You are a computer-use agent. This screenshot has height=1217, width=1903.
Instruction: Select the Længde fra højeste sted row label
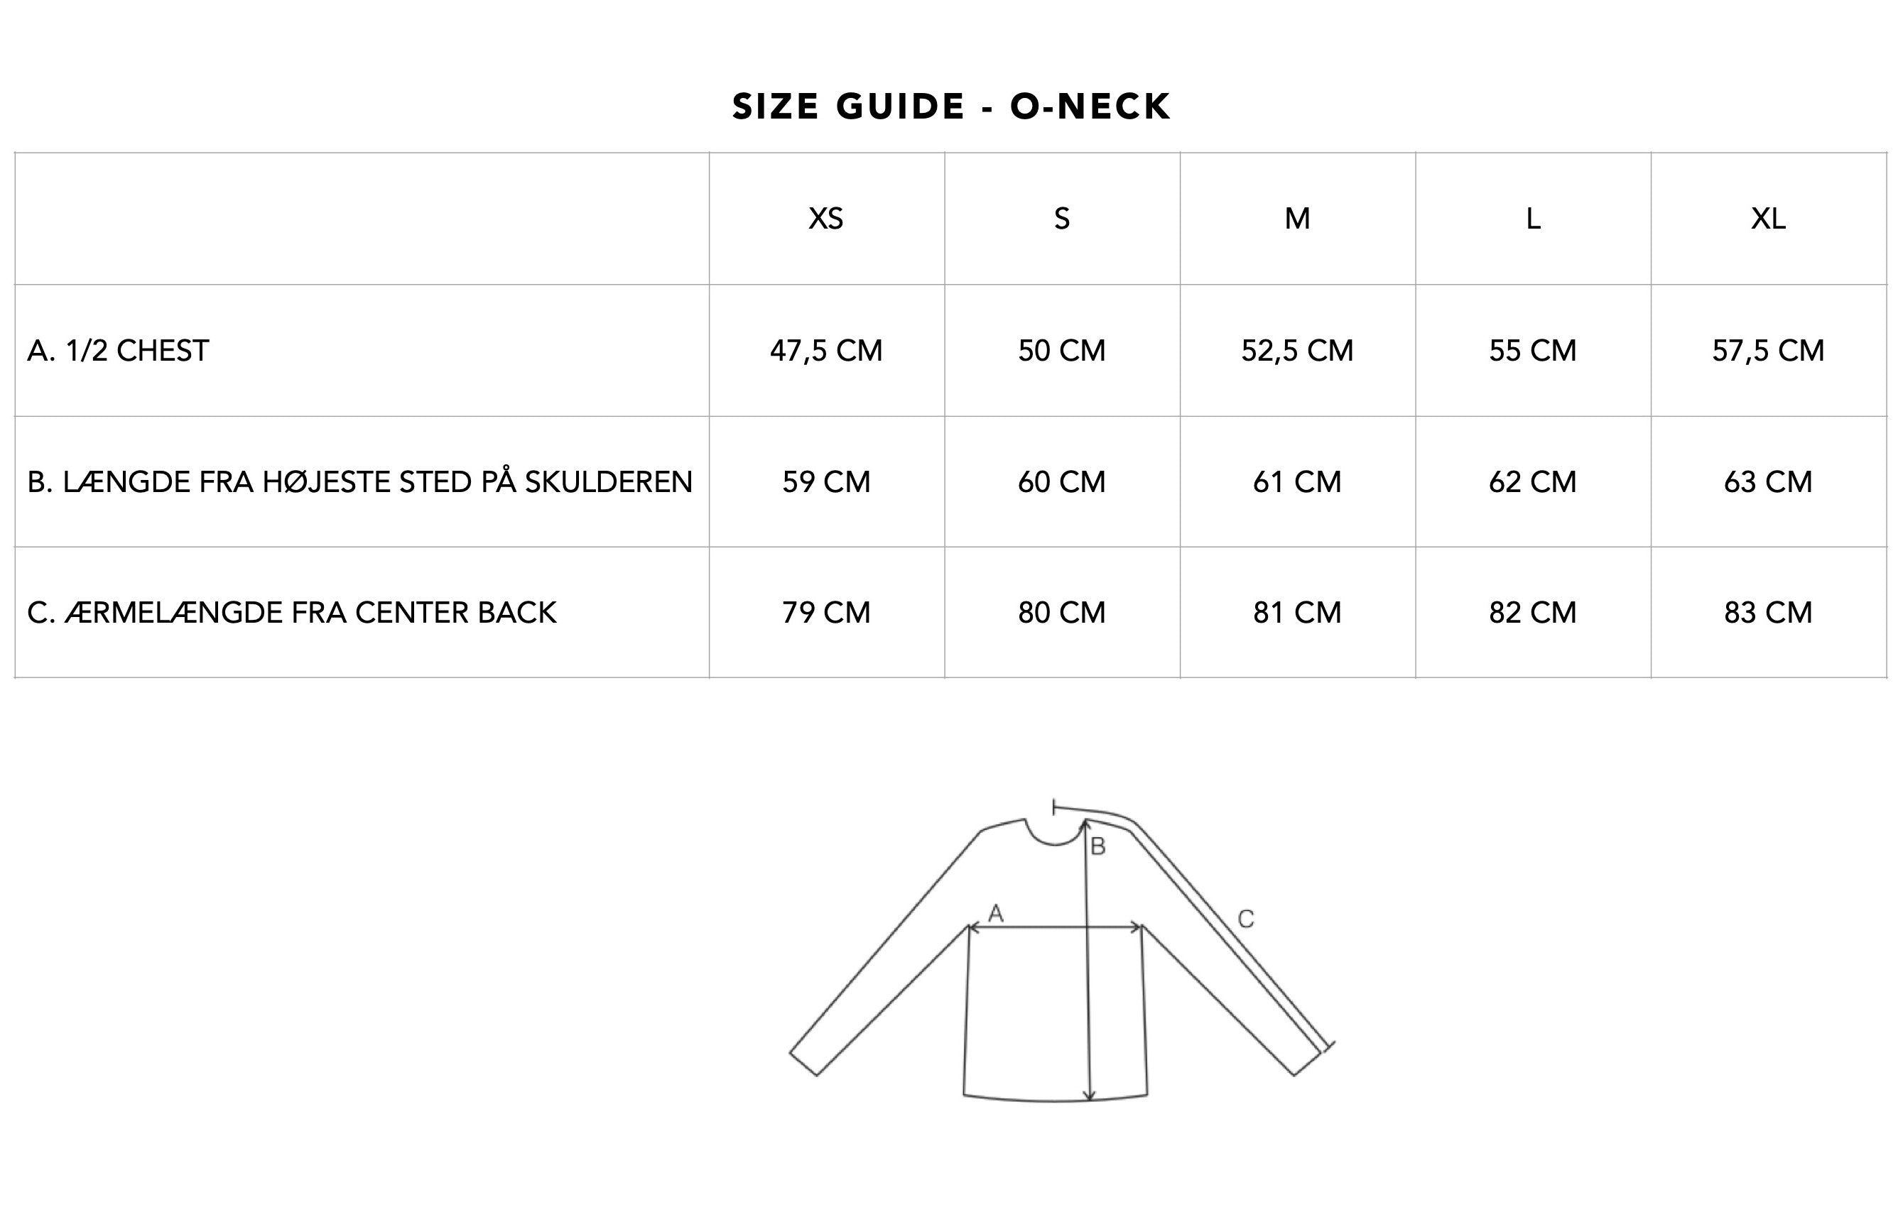click(x=359, y=482)
